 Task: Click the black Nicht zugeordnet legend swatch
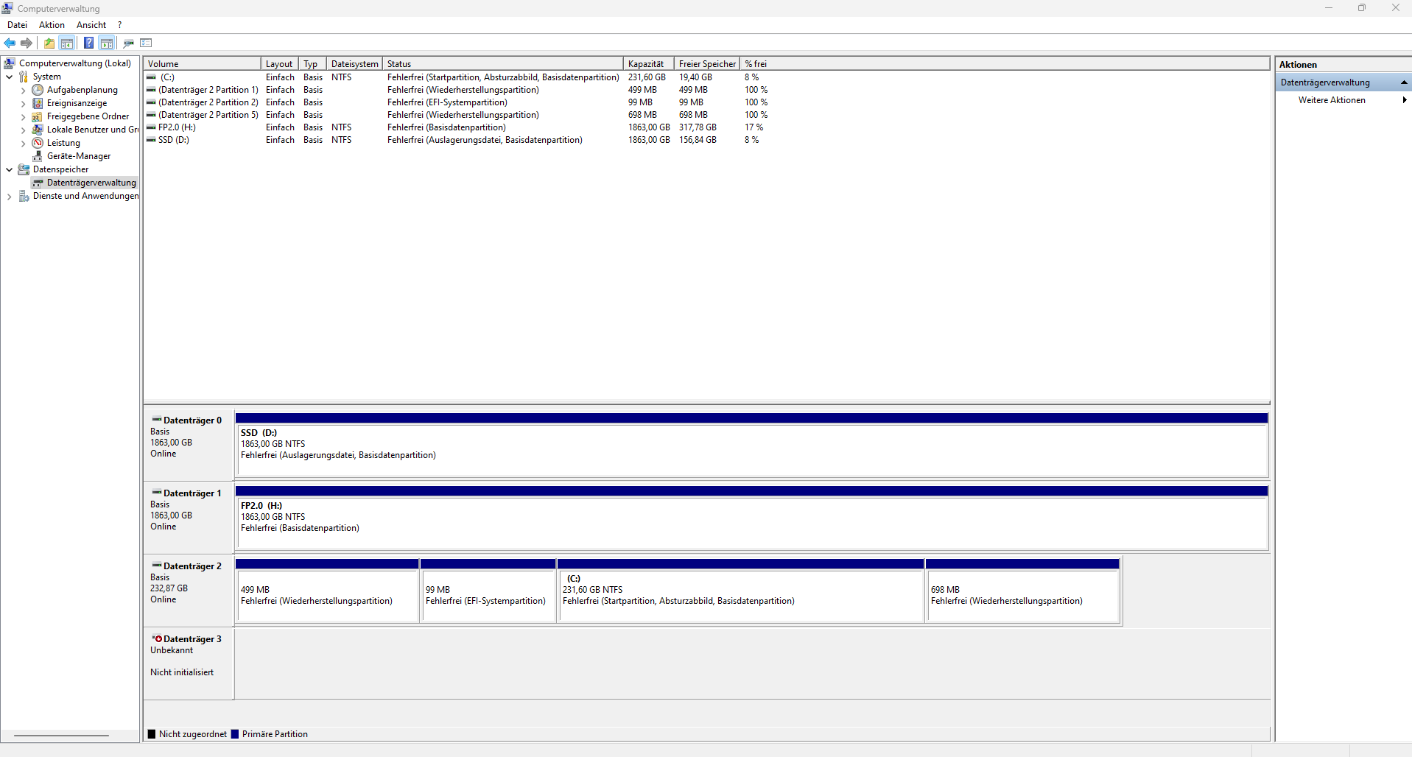pos(152,734)
